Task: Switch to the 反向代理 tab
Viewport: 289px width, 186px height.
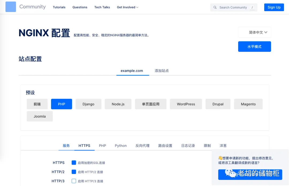Action: [x=142, y=146]
